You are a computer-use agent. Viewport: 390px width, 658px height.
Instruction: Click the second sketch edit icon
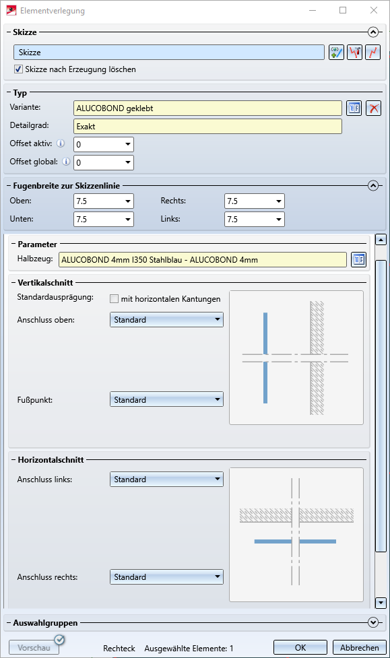[355, 53]
